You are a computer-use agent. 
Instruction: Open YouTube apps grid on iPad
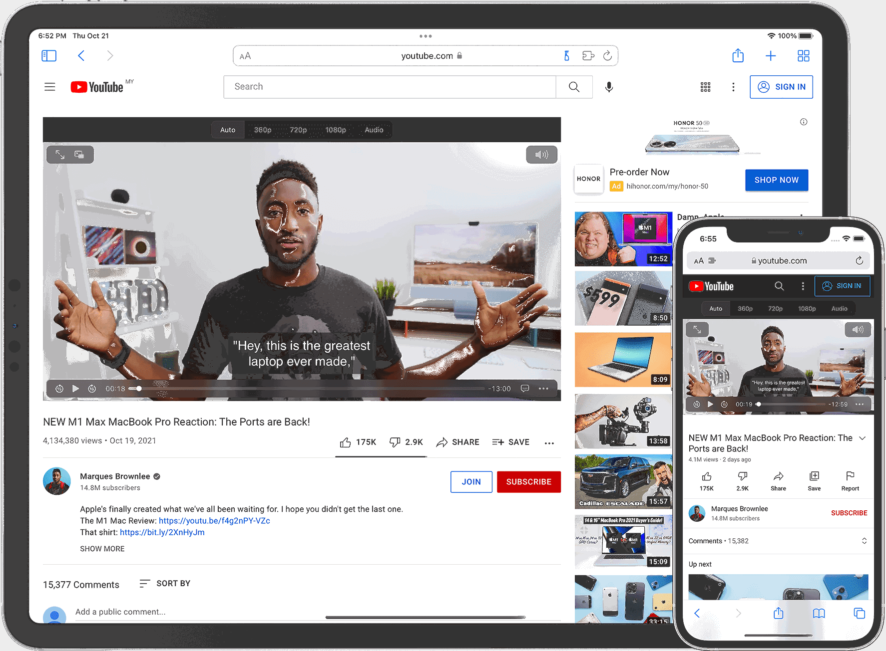705,87
